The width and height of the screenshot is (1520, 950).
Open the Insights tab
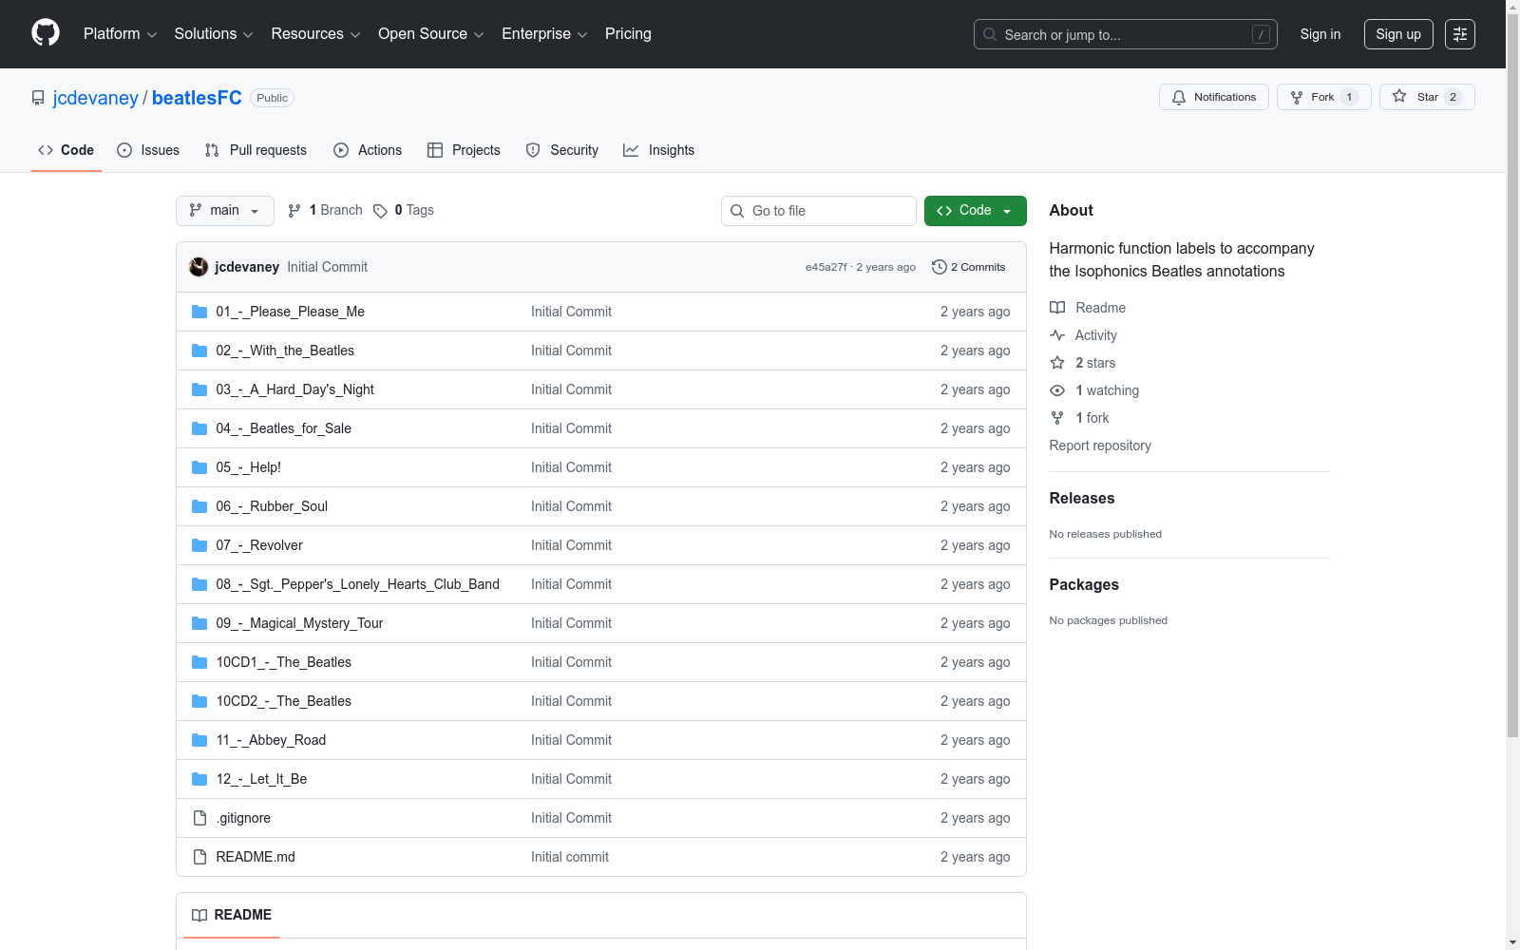click(658, 150)
